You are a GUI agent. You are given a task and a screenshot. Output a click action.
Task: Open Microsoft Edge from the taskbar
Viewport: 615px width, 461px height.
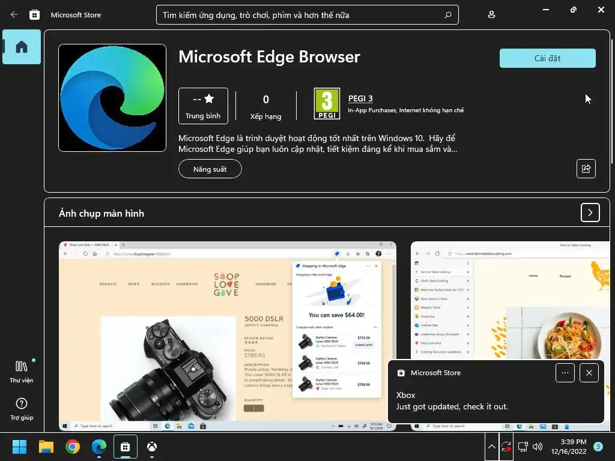click(99, 447)
